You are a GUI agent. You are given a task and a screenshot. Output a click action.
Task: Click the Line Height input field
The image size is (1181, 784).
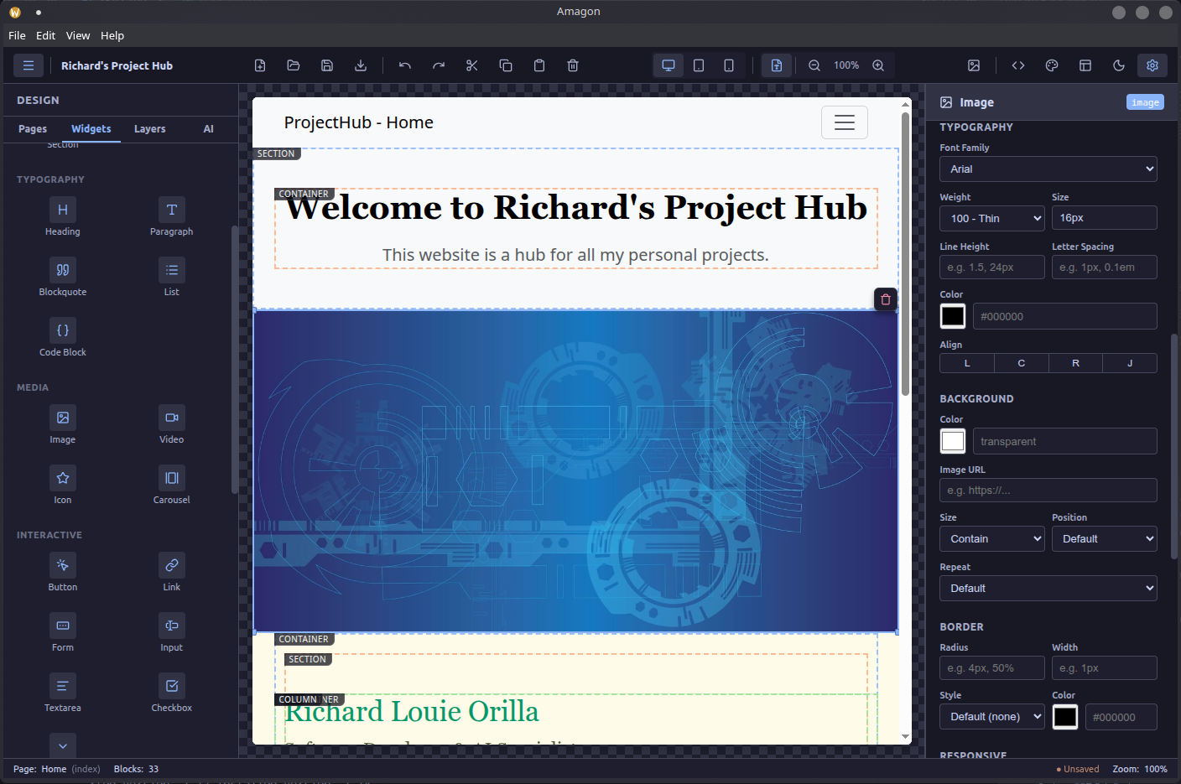[991, 267]
